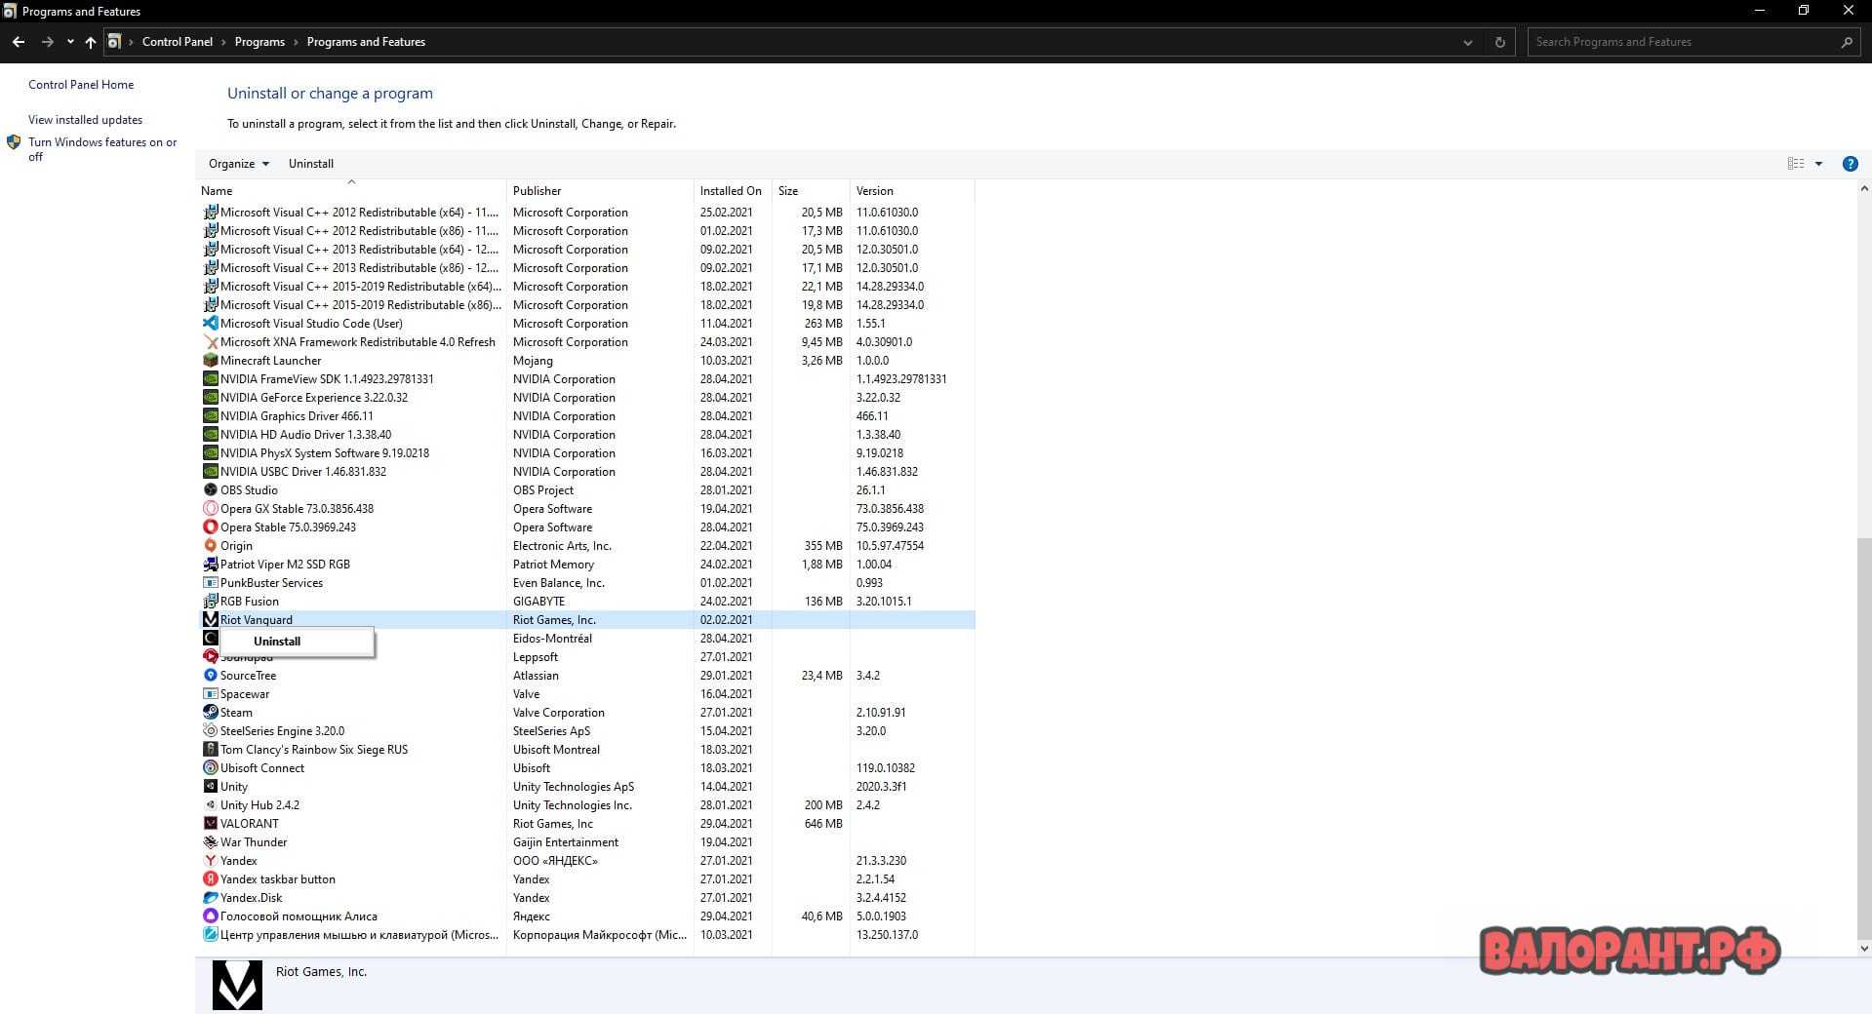Open View installed updates link
Viewport: 1872px width, 1014px height.
point(85,120)
